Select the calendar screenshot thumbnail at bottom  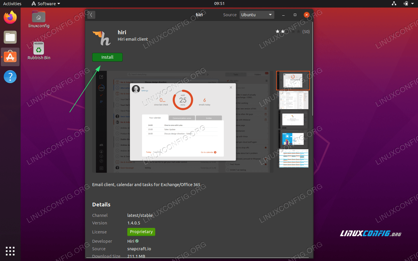pos(293,159)
